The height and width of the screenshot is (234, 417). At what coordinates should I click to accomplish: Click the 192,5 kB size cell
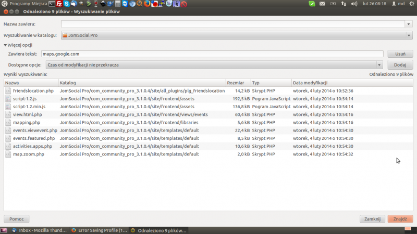pos(241,99)
